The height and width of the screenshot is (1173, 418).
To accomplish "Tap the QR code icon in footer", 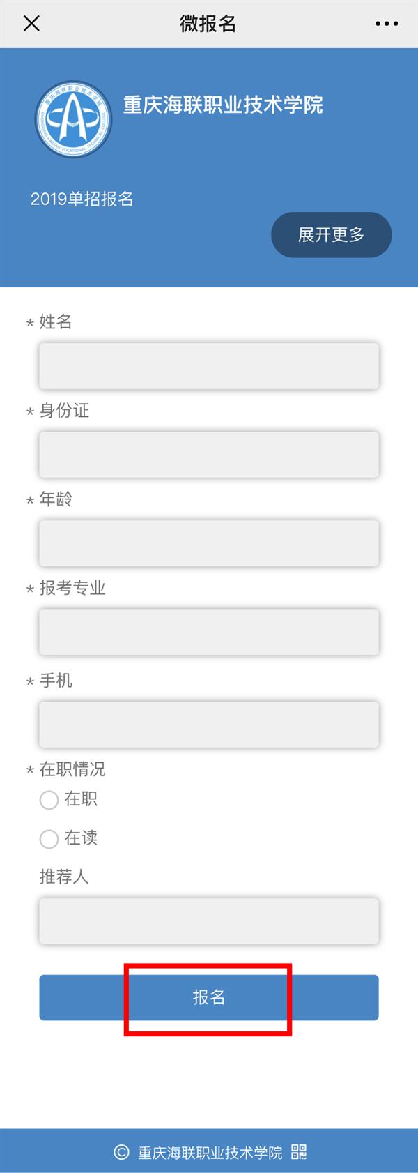I will click(299, 1151).
